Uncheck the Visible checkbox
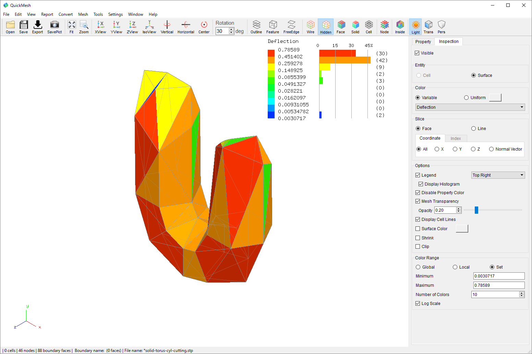The height and width of the screenshot is (354, 532). pos(417,53)
